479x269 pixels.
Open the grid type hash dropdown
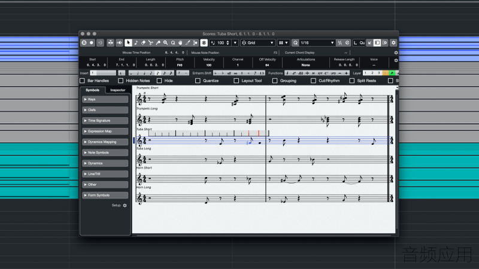(x=283, y=43)
